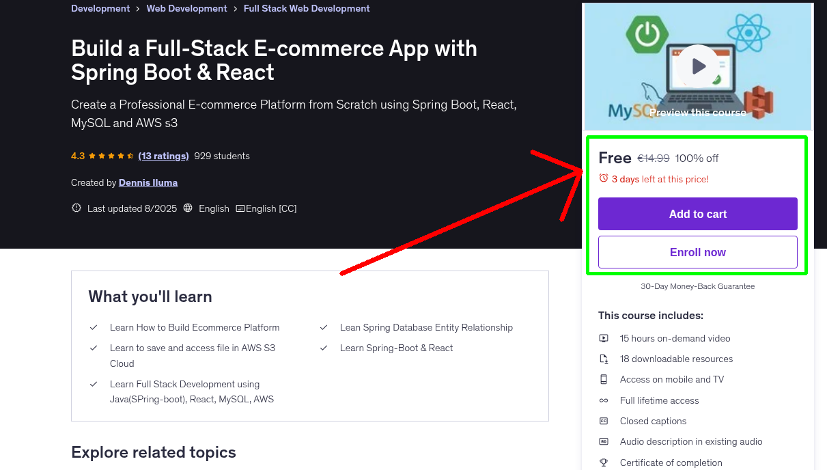Open the Development breadcrumb category
The height and width of the screenshot is (470, 827).
(100, 8)
